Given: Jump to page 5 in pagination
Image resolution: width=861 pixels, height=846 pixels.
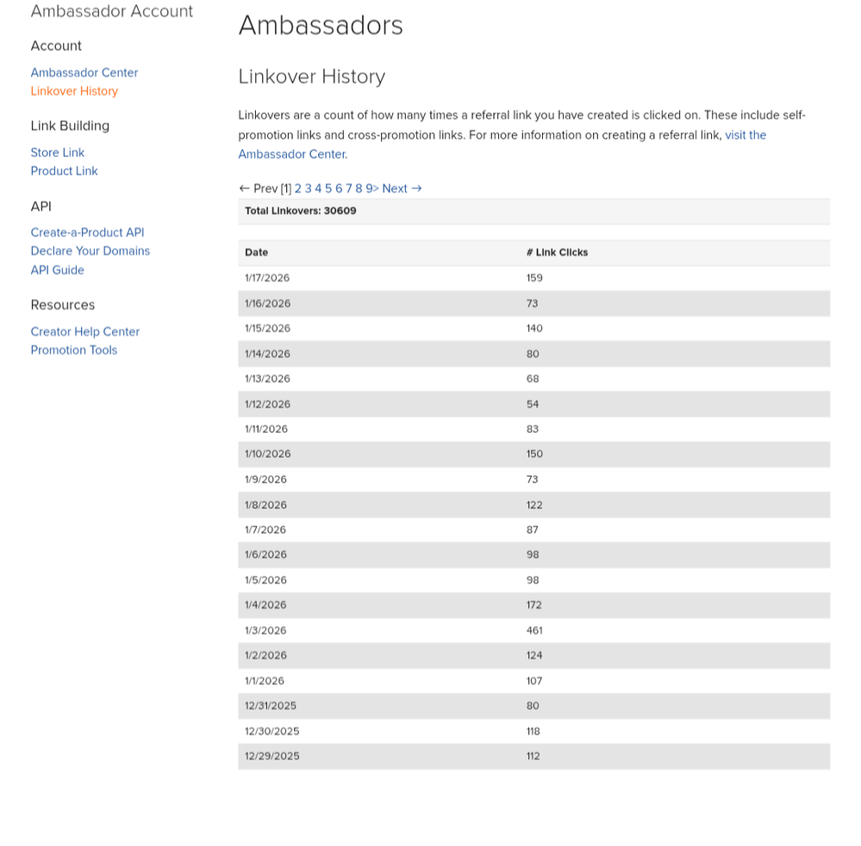Looking at the screenshot, I should coord(328,188).
